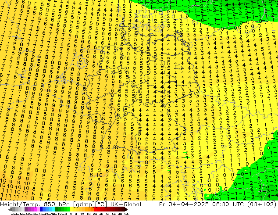Click the '[gdmp]' unit label

[84, 204]
